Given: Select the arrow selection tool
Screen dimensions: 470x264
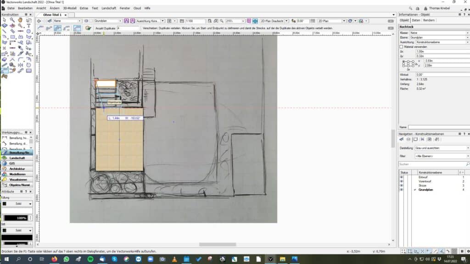Looking at the screenshot, I should (5, 20).
